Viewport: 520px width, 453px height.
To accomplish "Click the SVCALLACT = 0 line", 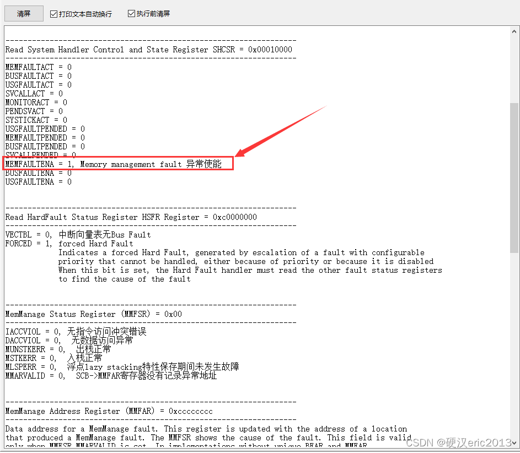I will pos(34,94).
